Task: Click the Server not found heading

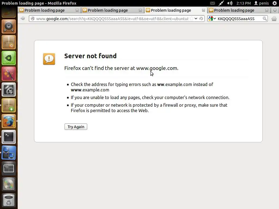Action: coord(90,56)
